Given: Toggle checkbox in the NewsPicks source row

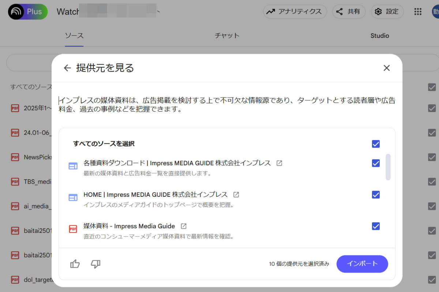Looking at the screenshot, I should (432, 157).
